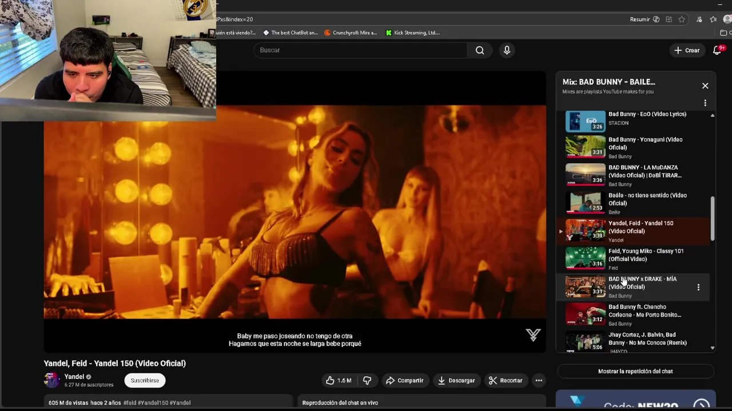
Task: Click the #Yandel150 hashtag
Action: (x=153, y=403)
